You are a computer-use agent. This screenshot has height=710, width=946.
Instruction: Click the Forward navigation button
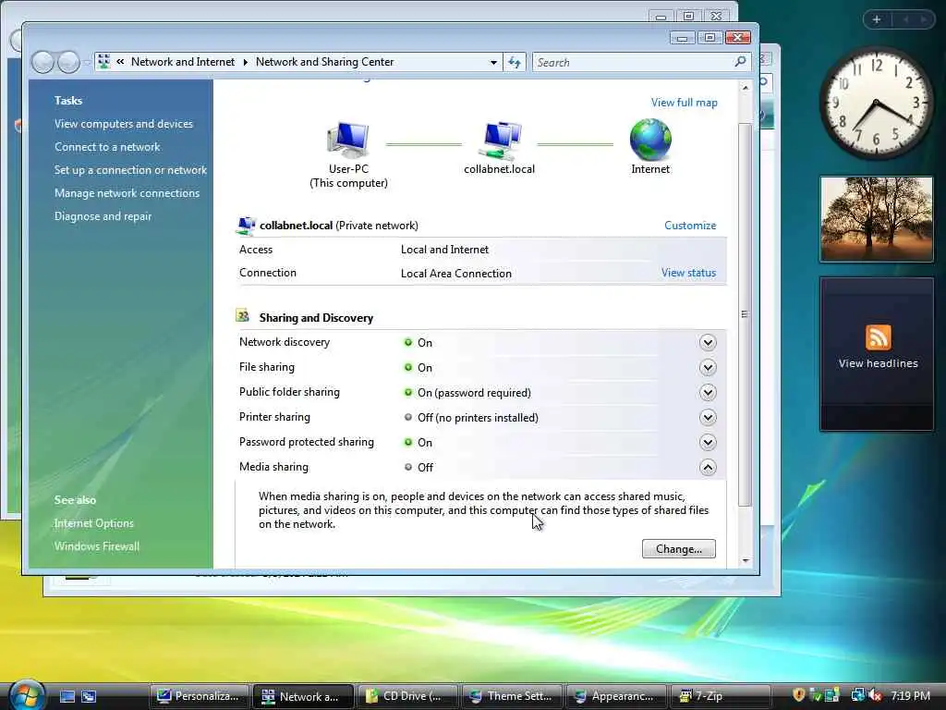pyautogui.click(x=68, y=62)
